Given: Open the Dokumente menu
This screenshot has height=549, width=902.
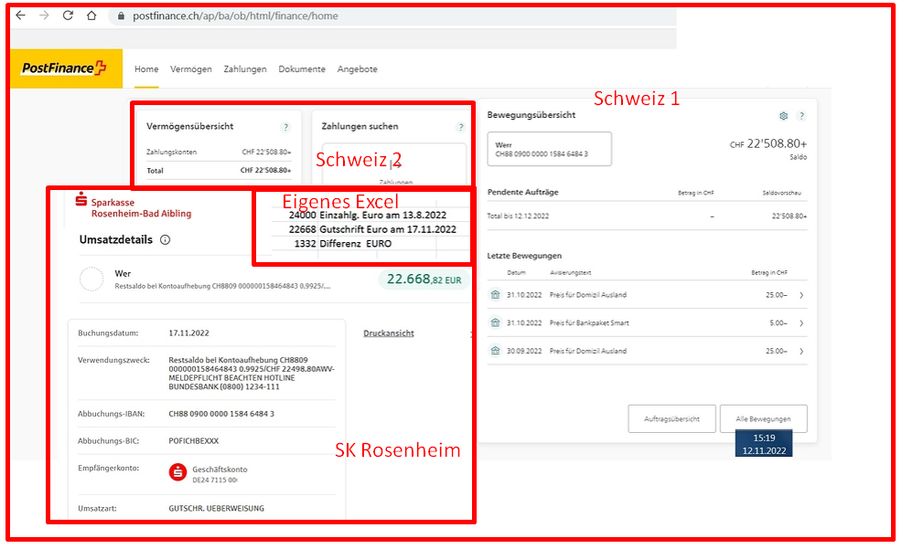Looking at the screenshot, I should click(302, 69).
